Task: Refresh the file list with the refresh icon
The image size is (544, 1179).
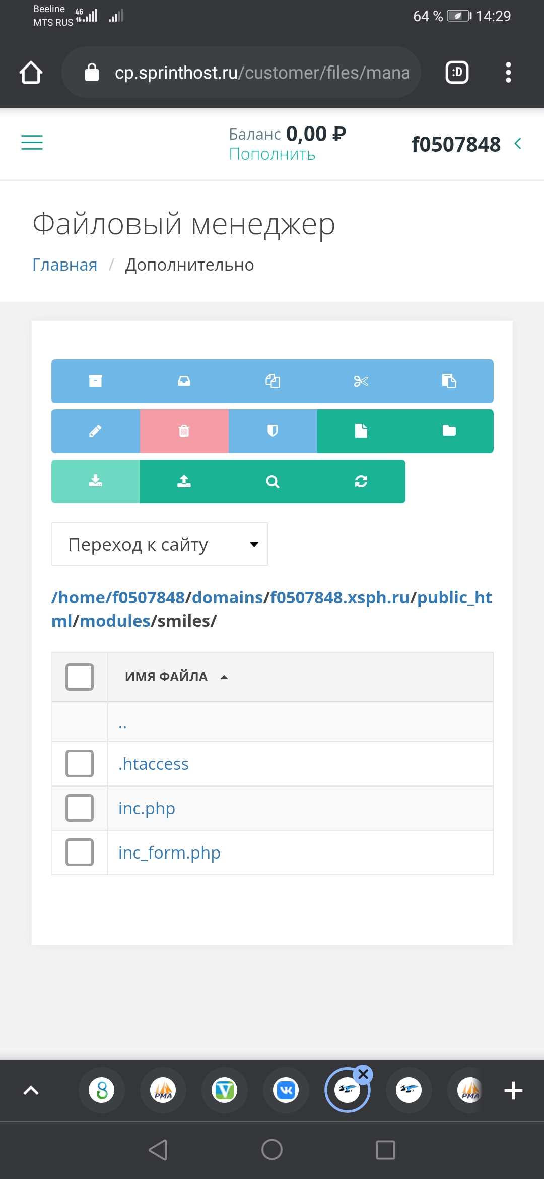Action: point(361,481)
